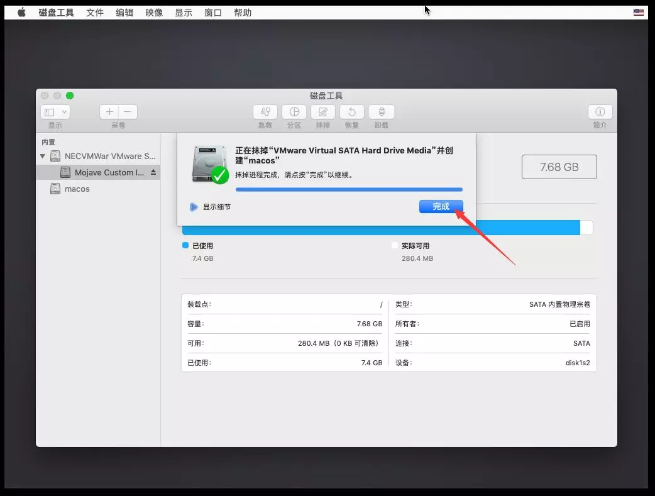Viewport: 655px width, 496px height.
Task: Open the 窗口 menu
Action: point(213,13)
